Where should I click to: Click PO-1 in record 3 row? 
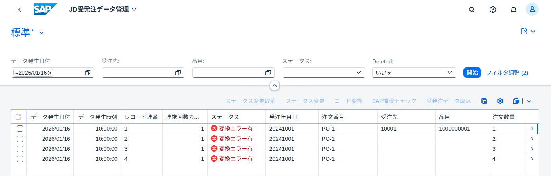(329, 149)
